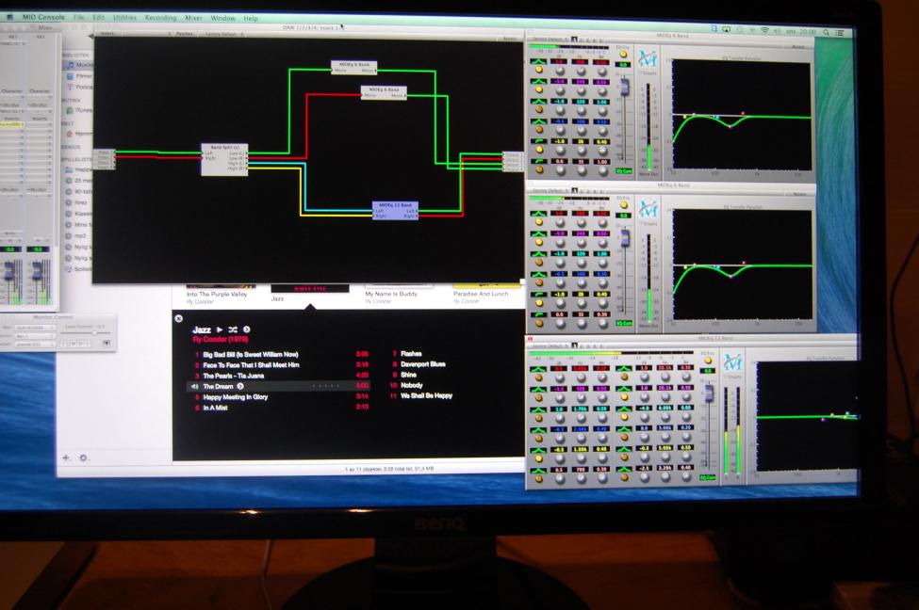Click band 1 frequency knob in upper MIOEq 6 Band
This screenshot has height=610, width=919.
click(581, 71)
